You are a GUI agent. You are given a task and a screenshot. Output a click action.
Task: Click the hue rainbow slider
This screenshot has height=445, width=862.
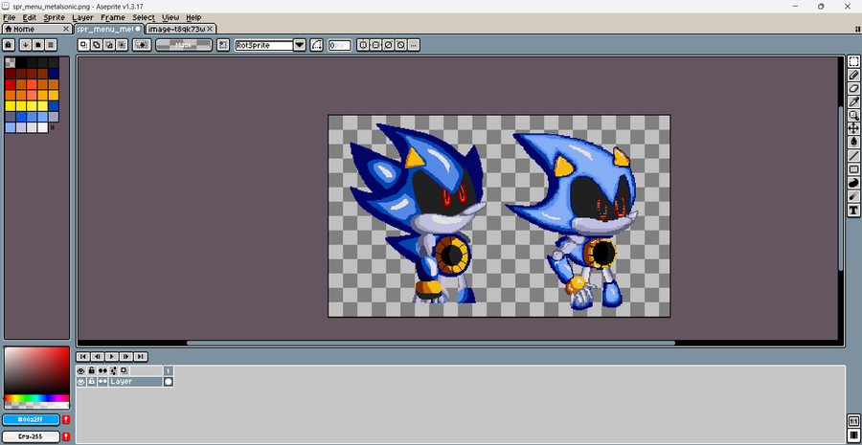coord(36,398)
